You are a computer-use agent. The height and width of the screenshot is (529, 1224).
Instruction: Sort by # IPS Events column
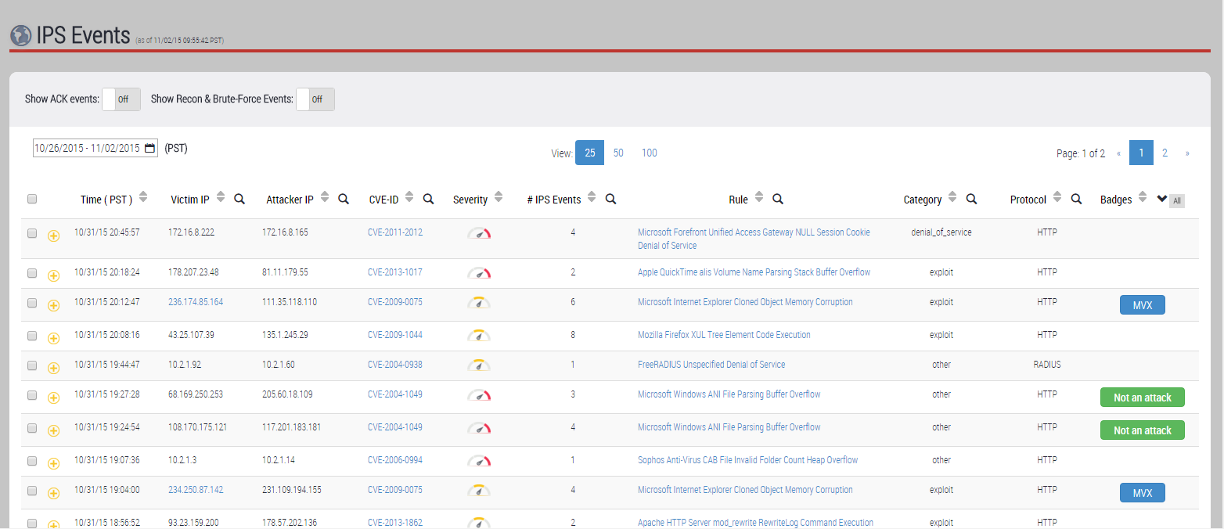592,198
